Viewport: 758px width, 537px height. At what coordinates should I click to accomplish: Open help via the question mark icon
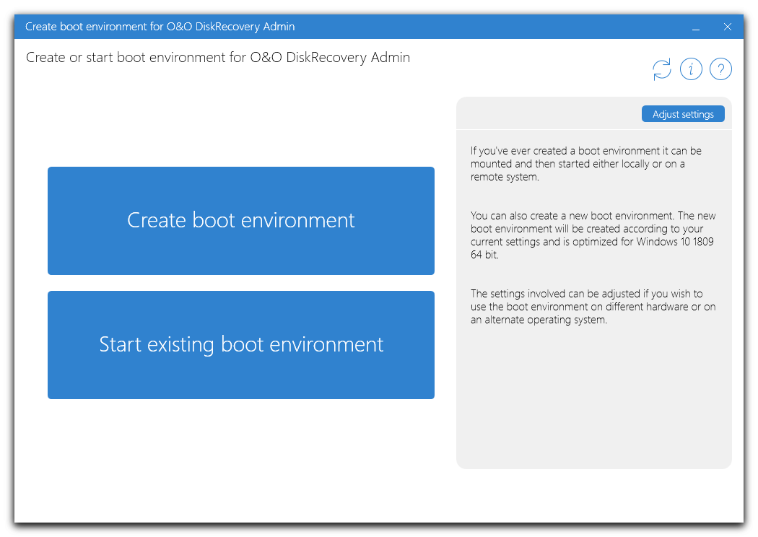tap(720, 69)
